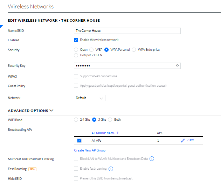Click the Name/SSID text field
The height and width of the screenshot is (184, 221).
tap(127, 31)
